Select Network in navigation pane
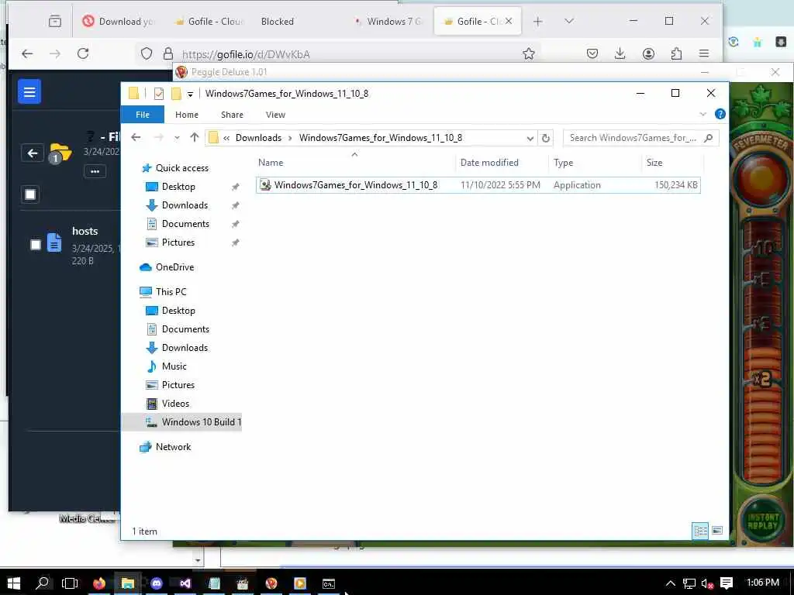The height and width of the screenshot is (595, 794). [173, 447]
